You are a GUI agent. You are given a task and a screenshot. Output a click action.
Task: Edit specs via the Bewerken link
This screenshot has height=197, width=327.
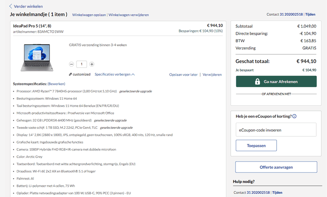pyautogui.click(x=56, y=83)
